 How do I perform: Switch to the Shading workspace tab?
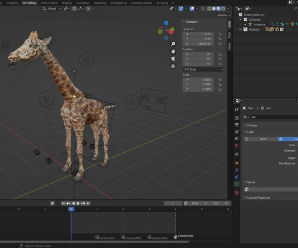click(x=67, y=3)
